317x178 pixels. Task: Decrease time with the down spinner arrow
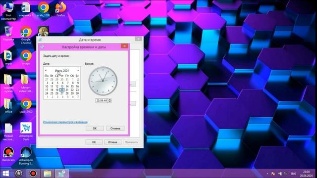tap(110, 101)
